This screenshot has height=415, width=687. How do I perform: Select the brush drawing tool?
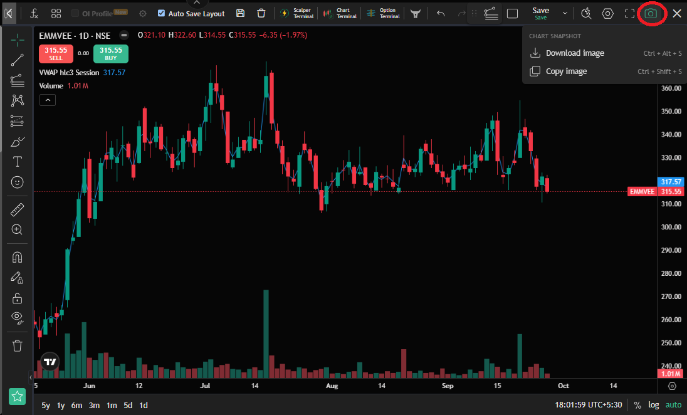click(x=17, y=142)
